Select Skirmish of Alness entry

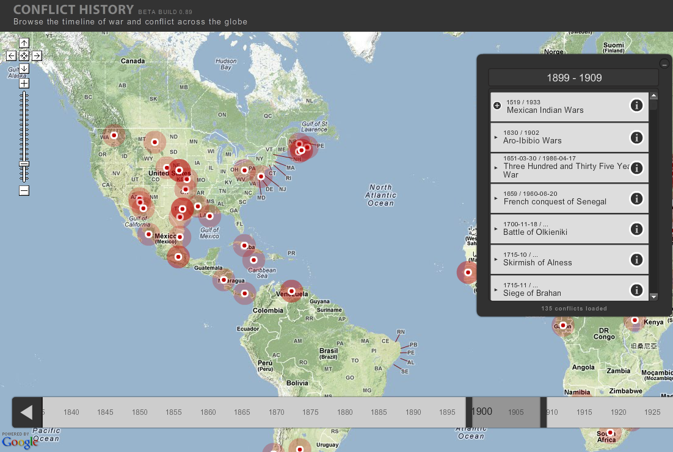pos(569,259)
